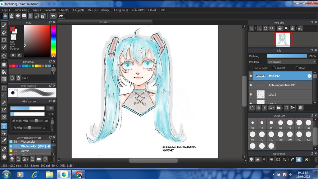The image size is (318, 179).
Task: Select the Text tool
Action: point(4,126)
